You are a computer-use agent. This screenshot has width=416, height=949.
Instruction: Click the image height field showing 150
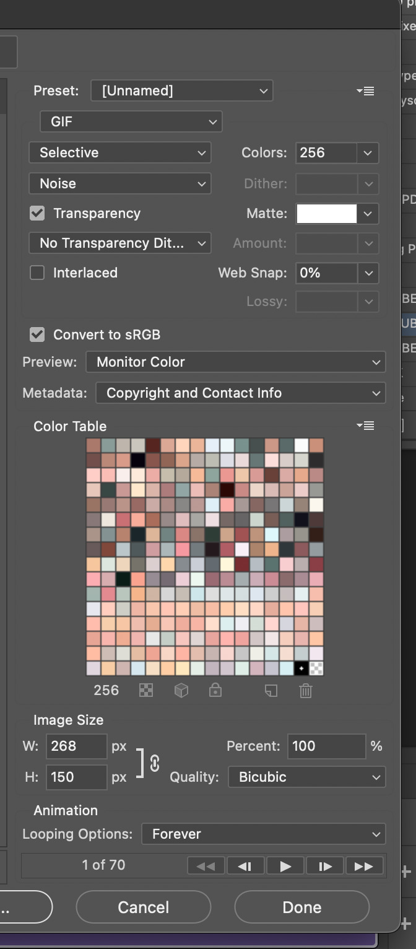77,777
